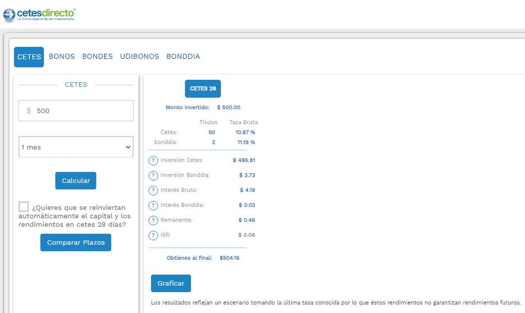Click the Graficar button
Screen dimensions: 525x313
click(x=171, y=283)
